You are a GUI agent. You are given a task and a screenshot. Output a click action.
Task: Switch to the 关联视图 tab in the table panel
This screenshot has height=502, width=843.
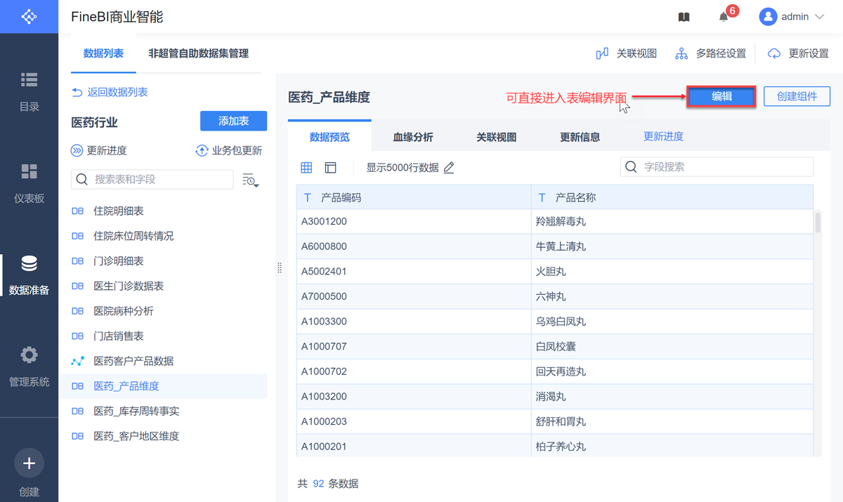click(497, 137)
